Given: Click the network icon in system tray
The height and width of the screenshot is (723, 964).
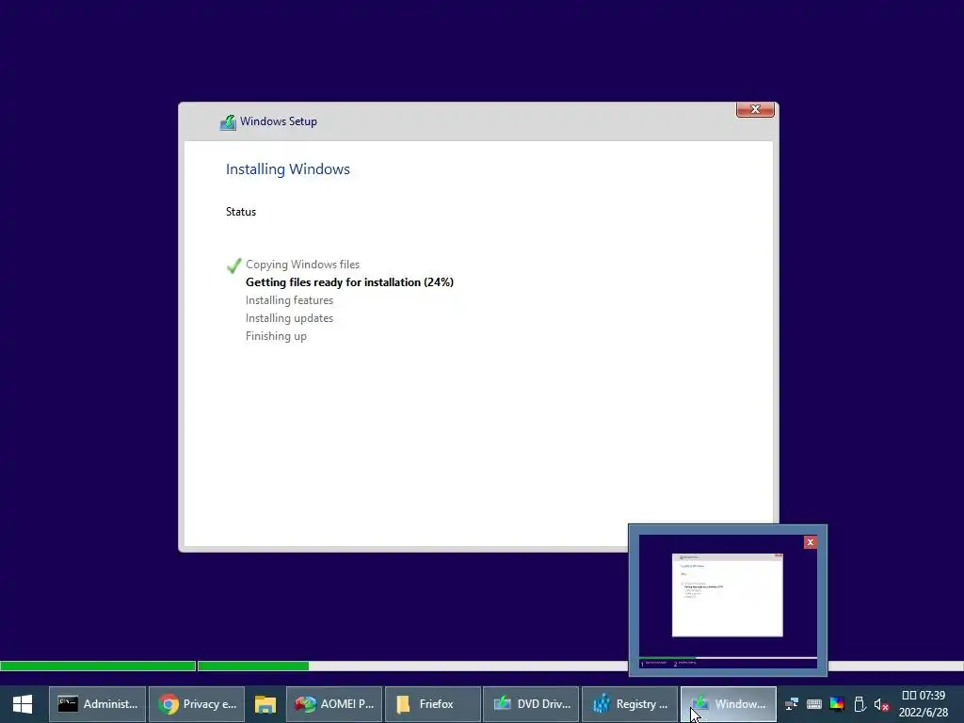Looking at the screenshot, I should coord(792,704).
